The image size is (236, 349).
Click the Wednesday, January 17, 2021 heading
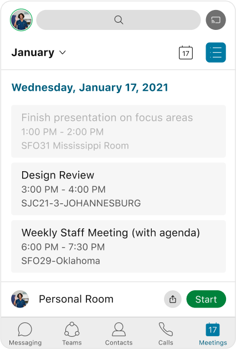90,88
